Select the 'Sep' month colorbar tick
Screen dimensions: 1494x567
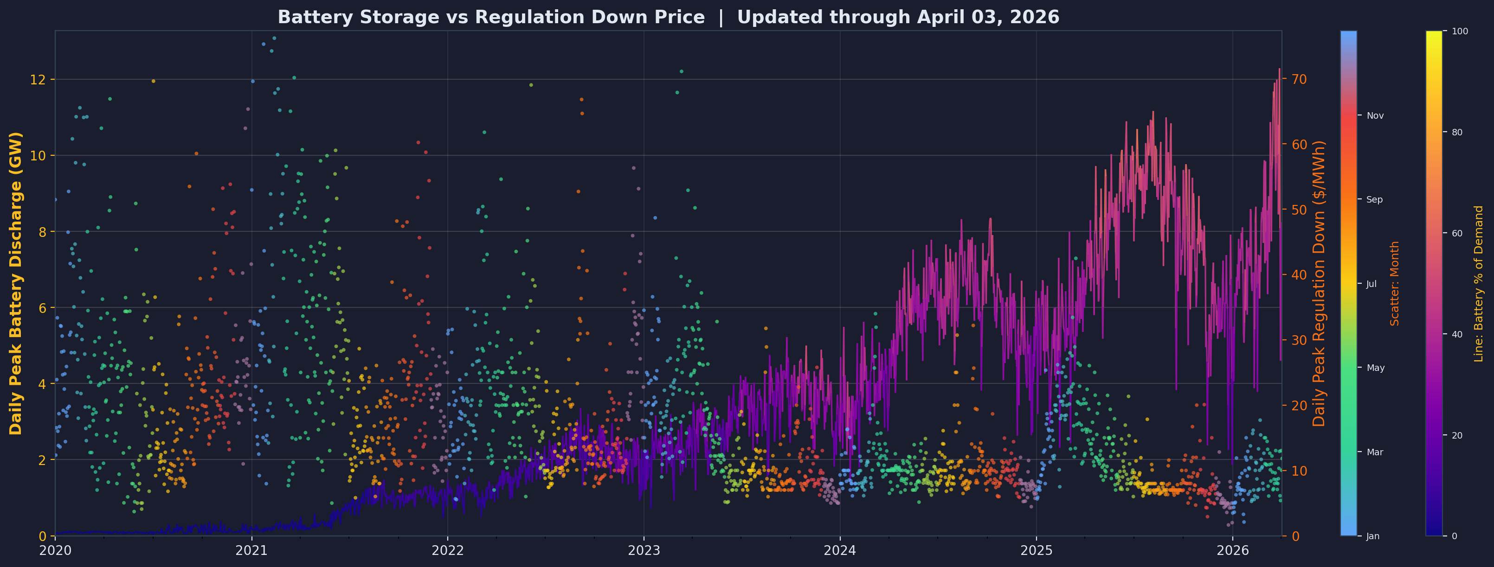click(1374, 199)
